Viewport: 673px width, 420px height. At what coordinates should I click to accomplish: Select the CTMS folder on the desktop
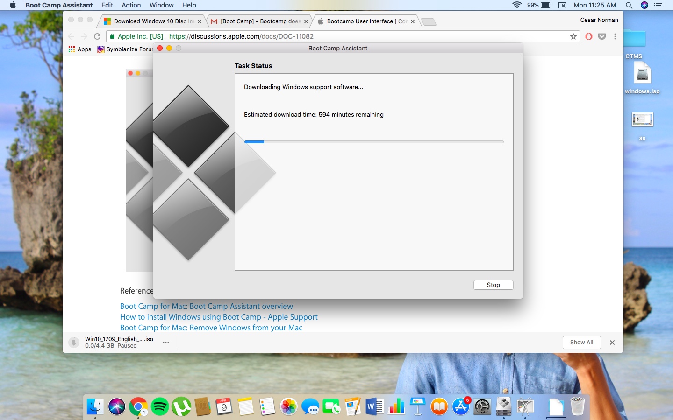coord(634,45)
